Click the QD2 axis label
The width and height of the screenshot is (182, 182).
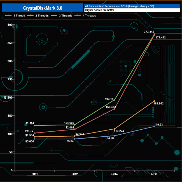[x=74, y=174]
